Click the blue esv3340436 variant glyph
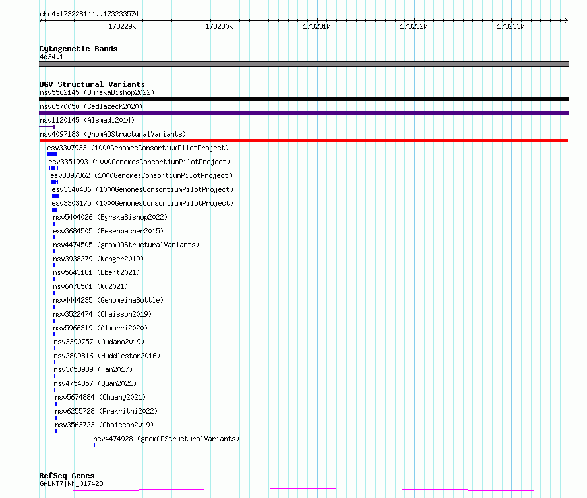 click(x=55, y=196)
